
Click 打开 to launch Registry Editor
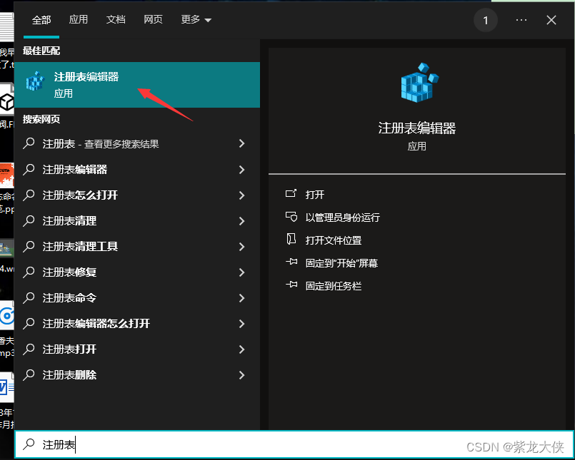coord(314,195)
